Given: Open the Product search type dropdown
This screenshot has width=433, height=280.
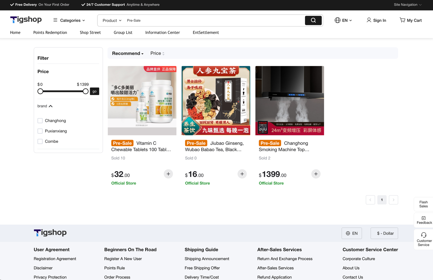Looking at the screenshot, I should tap(112, 21).
